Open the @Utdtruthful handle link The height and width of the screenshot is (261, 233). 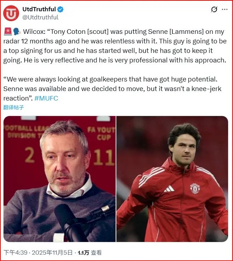41,17
